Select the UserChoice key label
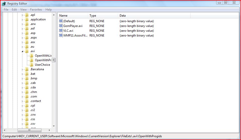Screen dimensions: 241x140 (42, 65)
